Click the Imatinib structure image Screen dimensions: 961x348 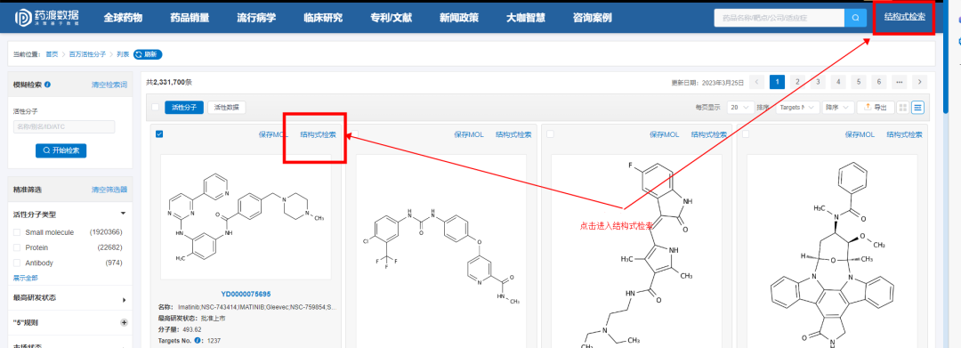tap(246, 217)
